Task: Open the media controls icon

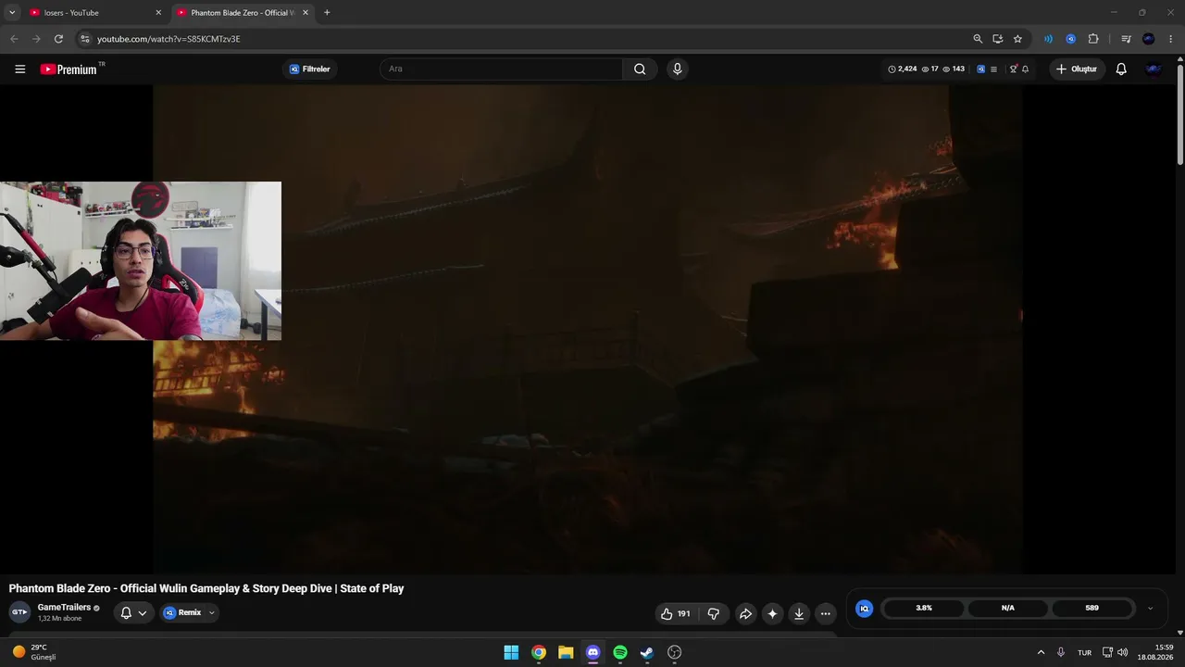Action: [x=1126, y=39]
